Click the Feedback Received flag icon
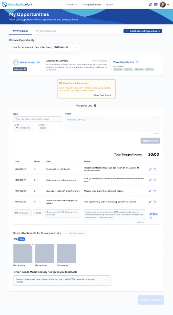 tap(60, 83)
